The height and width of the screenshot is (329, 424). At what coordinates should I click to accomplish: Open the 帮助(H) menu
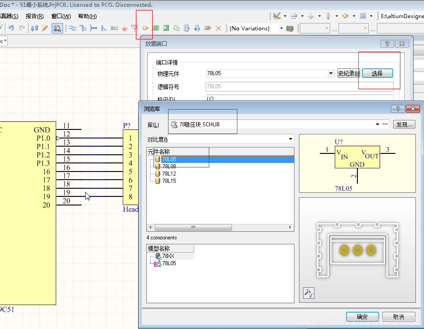tap(87, 16)
